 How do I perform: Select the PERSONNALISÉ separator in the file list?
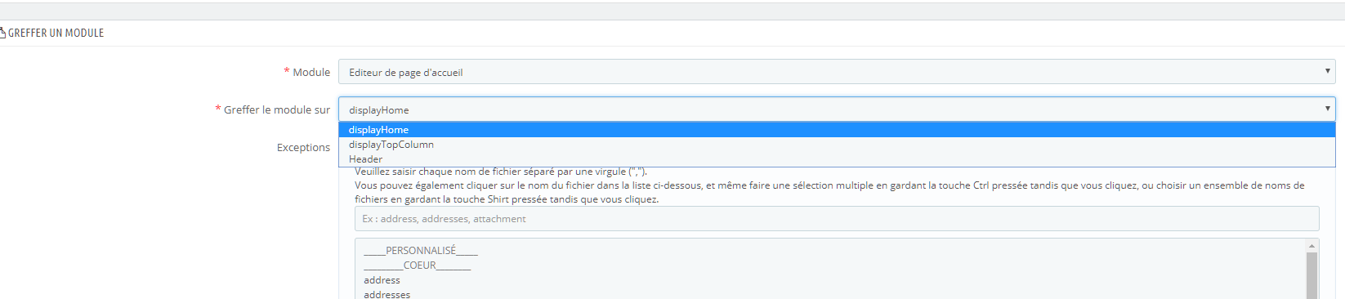pos(421,251)
